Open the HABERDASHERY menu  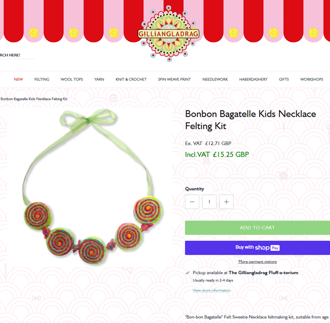[x=253, y=79]
